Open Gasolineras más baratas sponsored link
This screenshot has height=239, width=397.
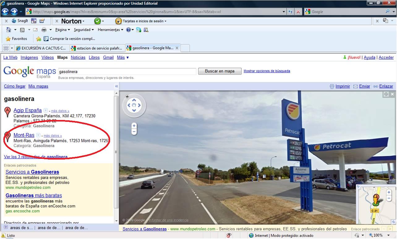click(x=34, y=195)
